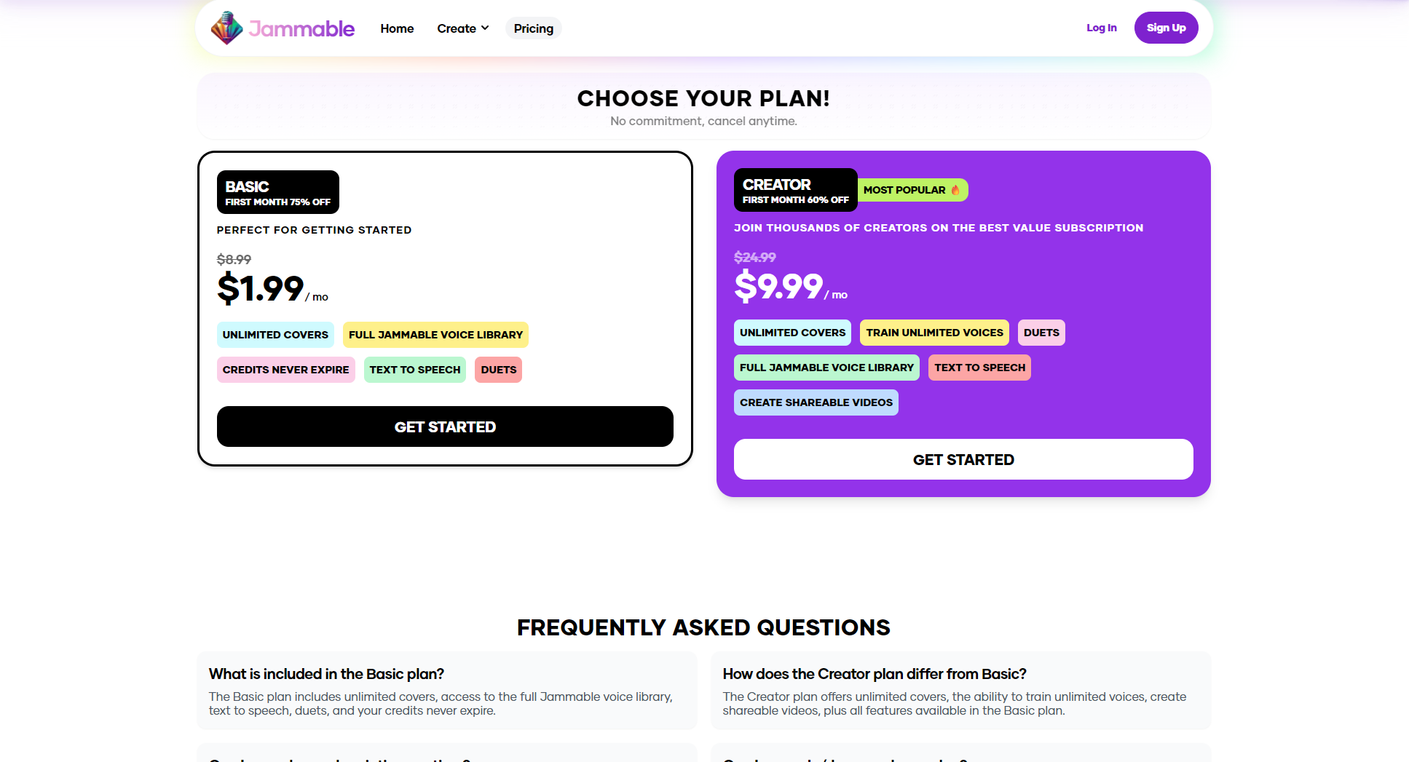Click the Train Unlimited Voices tag
The width and height of the screenshot is (1409, 762).
[x=934, y=333]
